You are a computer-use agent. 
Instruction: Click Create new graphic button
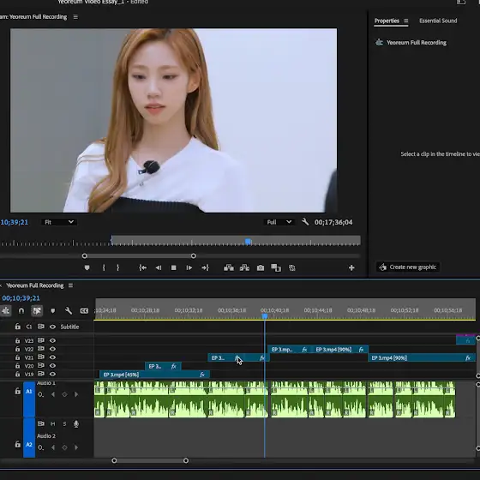[x=408, y=267]
